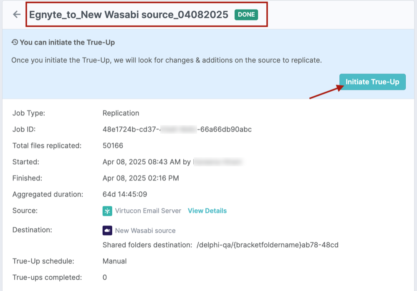Open the source connector via its teal asterisk icon

107,211
